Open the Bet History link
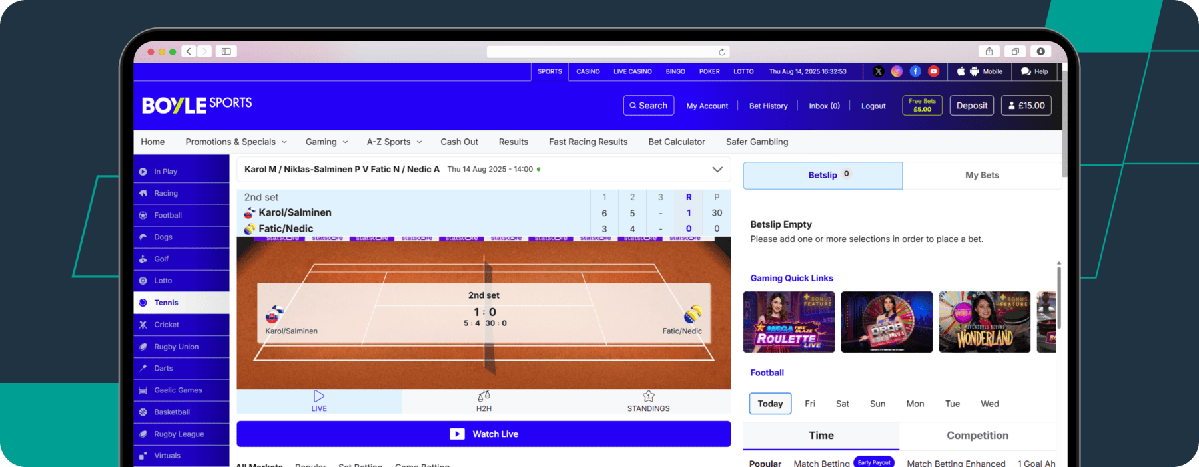The image size is (1199, 467). click(x=768, y=106)
